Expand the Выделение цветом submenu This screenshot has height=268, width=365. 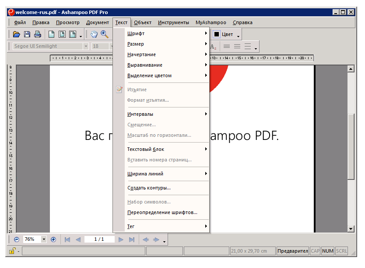(x=167, y=75)
